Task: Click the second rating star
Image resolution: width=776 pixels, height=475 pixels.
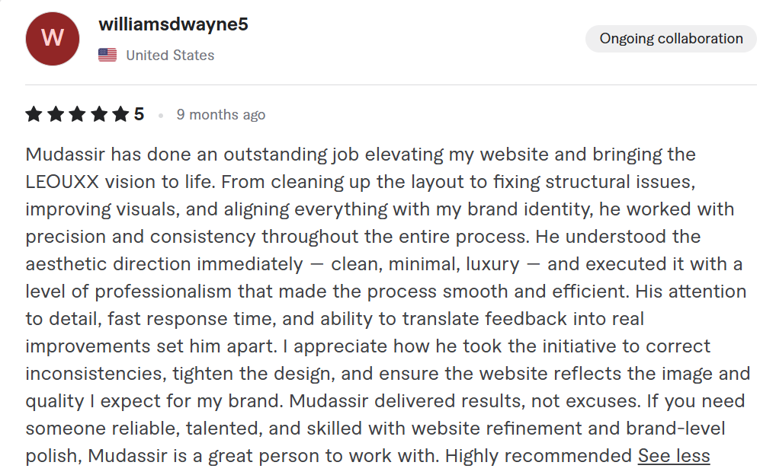Action: [x=56, y=114]
